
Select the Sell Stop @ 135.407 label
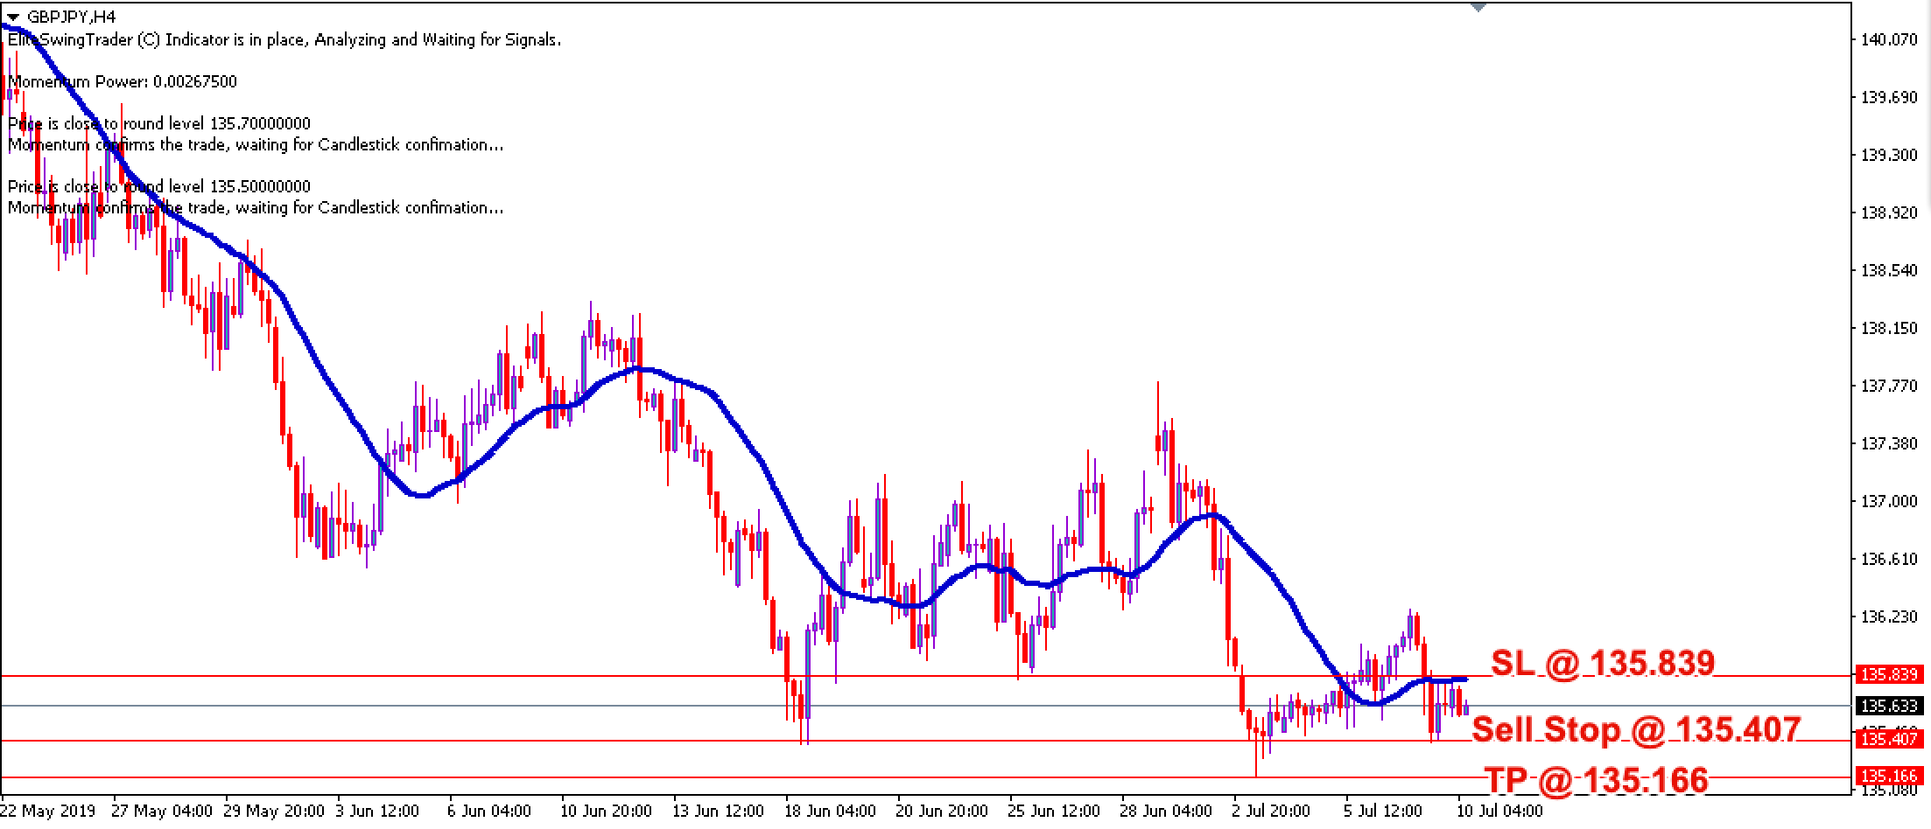click(x=1635, y=728)
